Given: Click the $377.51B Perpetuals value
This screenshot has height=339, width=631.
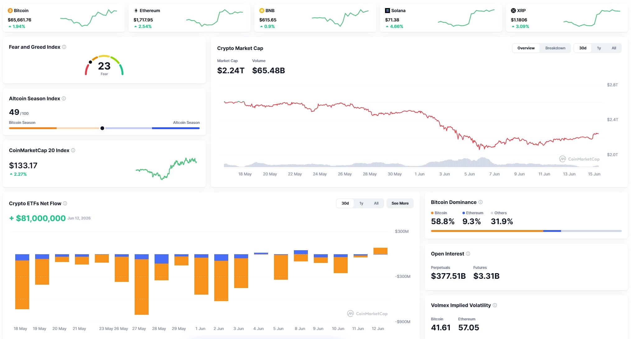Looking at the screenshot, I should (x=448, y=276).
